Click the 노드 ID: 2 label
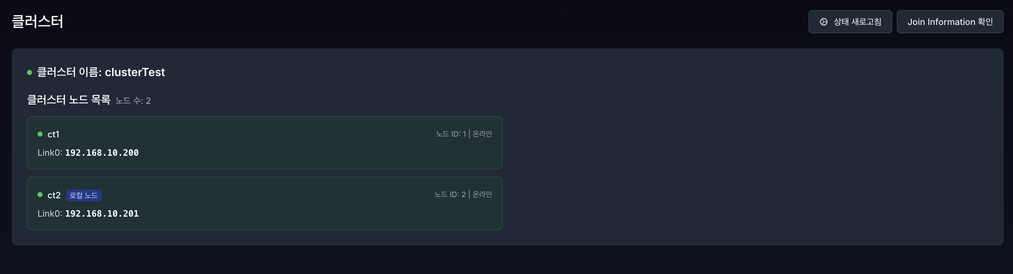The image size is (1013, 274). coord(450,194)
